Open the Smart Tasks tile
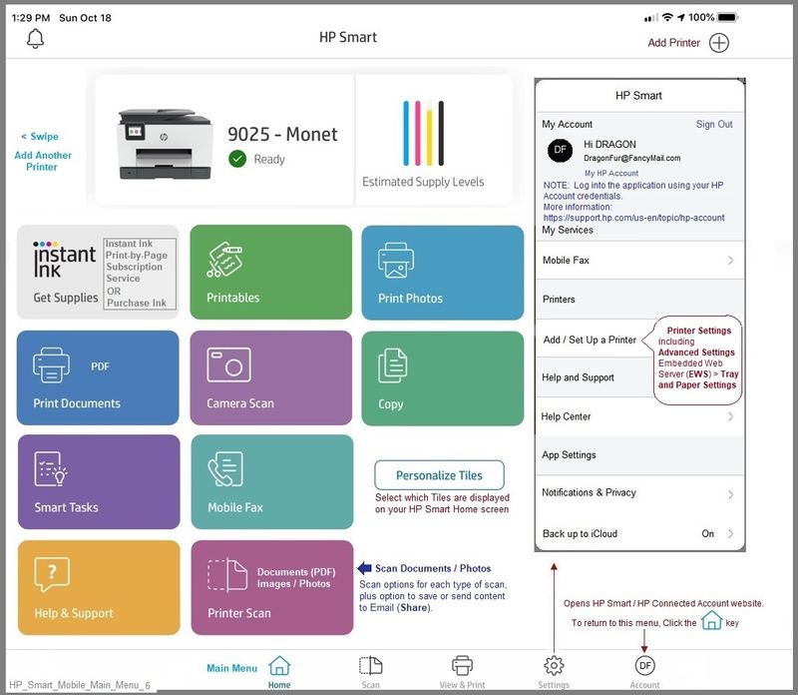798x695 pixels. point(99,481)
